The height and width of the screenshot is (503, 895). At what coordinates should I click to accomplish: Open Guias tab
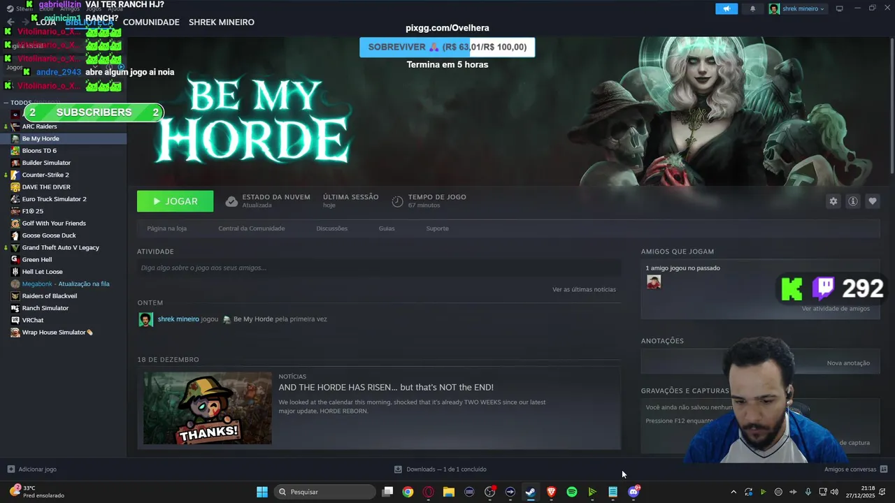387,228
